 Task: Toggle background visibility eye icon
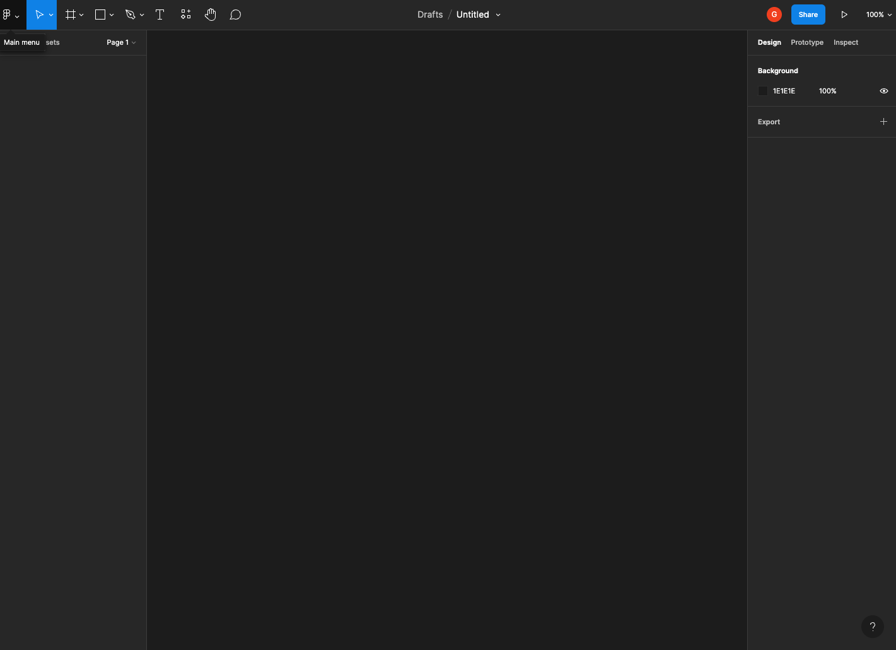pos(884,91)
